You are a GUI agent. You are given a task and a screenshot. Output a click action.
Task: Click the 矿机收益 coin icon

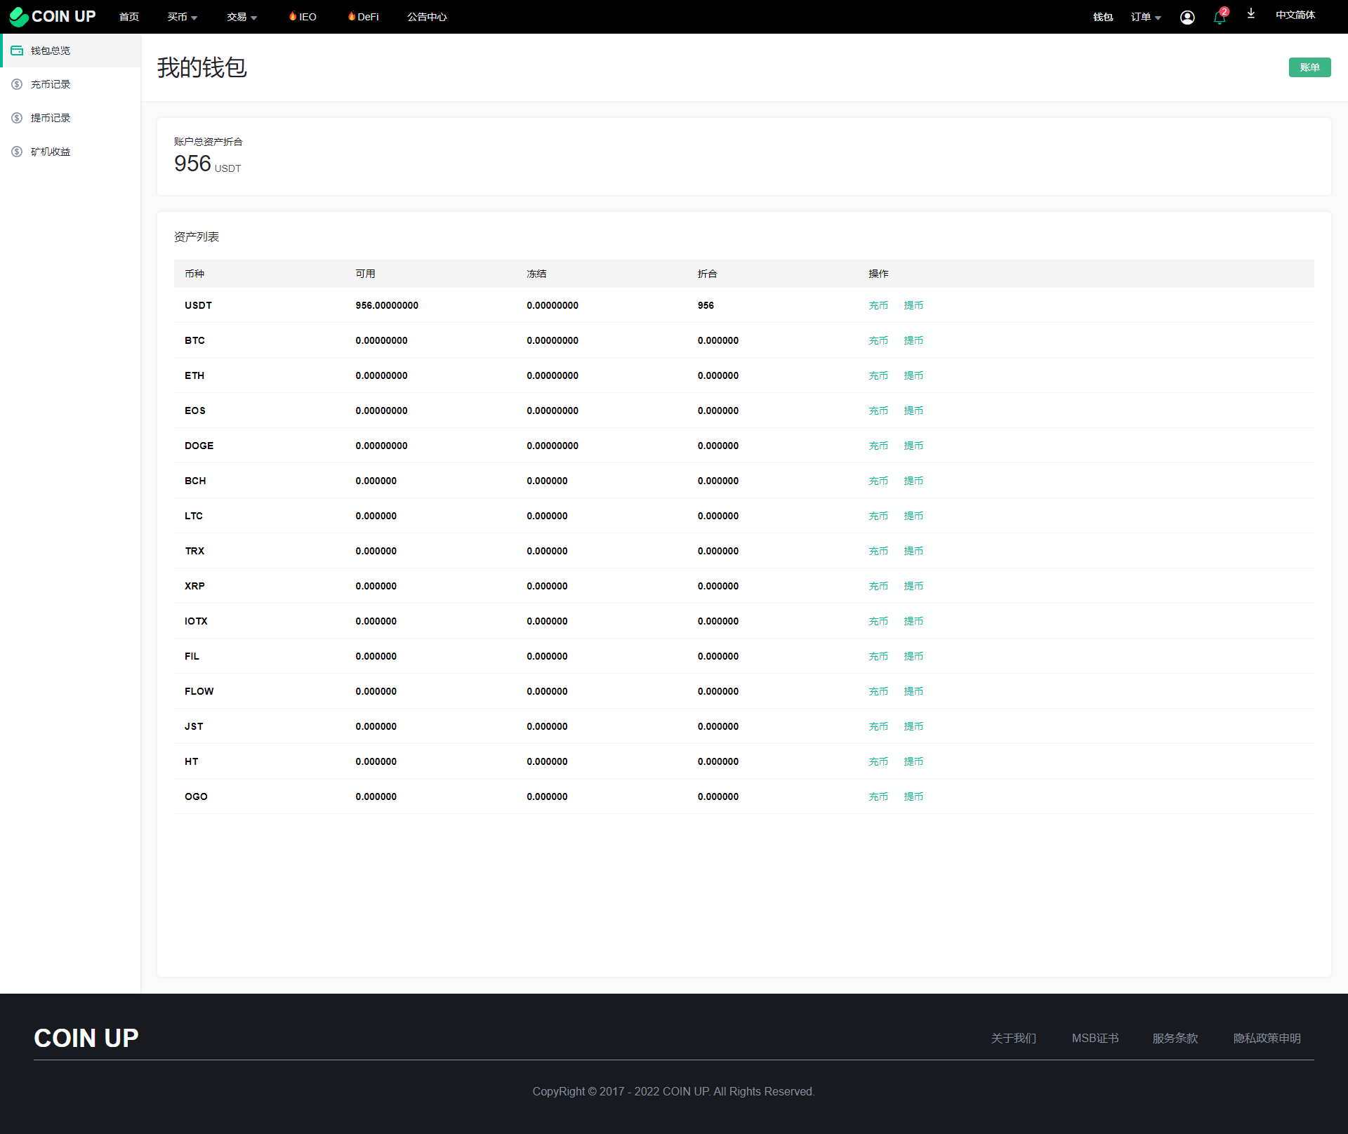17,152
